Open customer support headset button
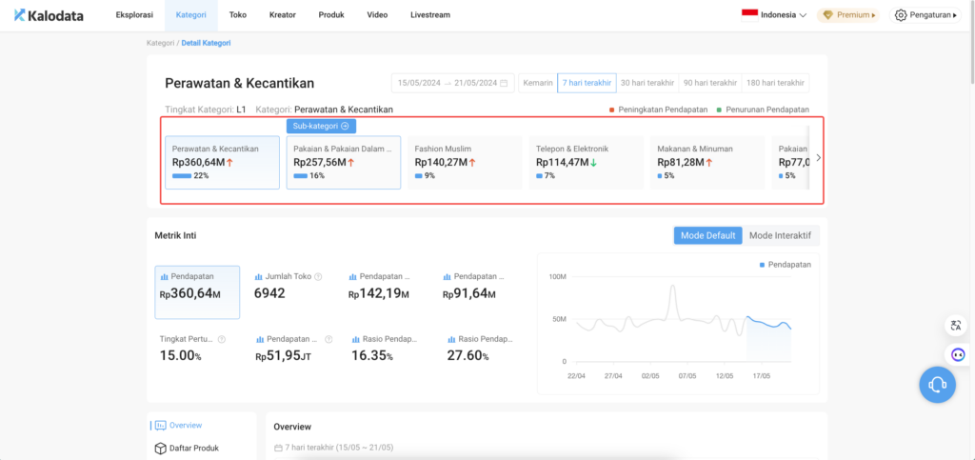The height and width of the screenshot is (460, 975). pyautogui.click(x=937, y=385)
